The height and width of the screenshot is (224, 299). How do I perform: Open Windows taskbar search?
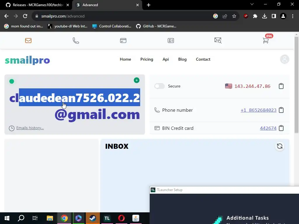tap(21, 218)
